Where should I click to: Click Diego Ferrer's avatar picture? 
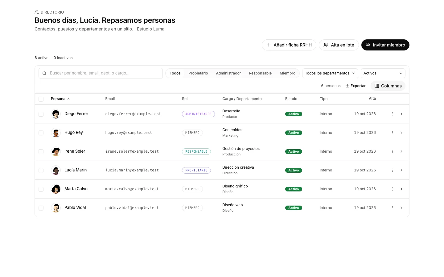[56, 114]
